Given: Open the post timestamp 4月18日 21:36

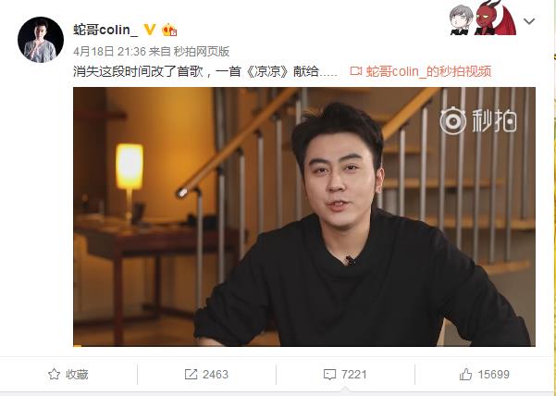Looking at the screenshot, I should pos(109,52).
